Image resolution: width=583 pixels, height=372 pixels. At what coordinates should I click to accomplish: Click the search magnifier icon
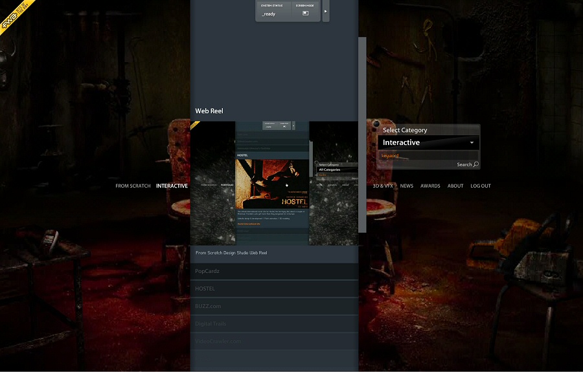(x=476, y=164)
